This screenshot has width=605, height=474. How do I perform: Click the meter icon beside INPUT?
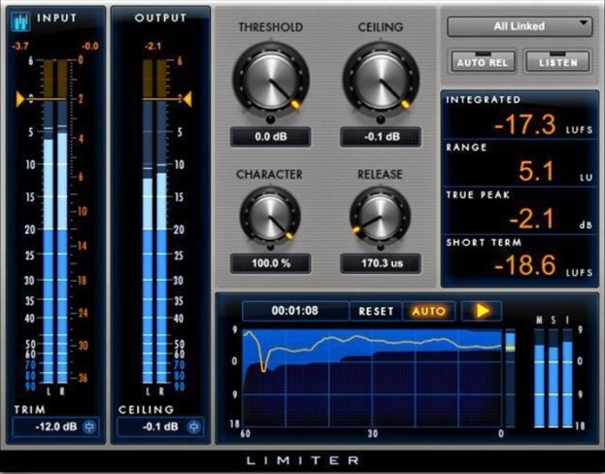click(x=20, y=19)
